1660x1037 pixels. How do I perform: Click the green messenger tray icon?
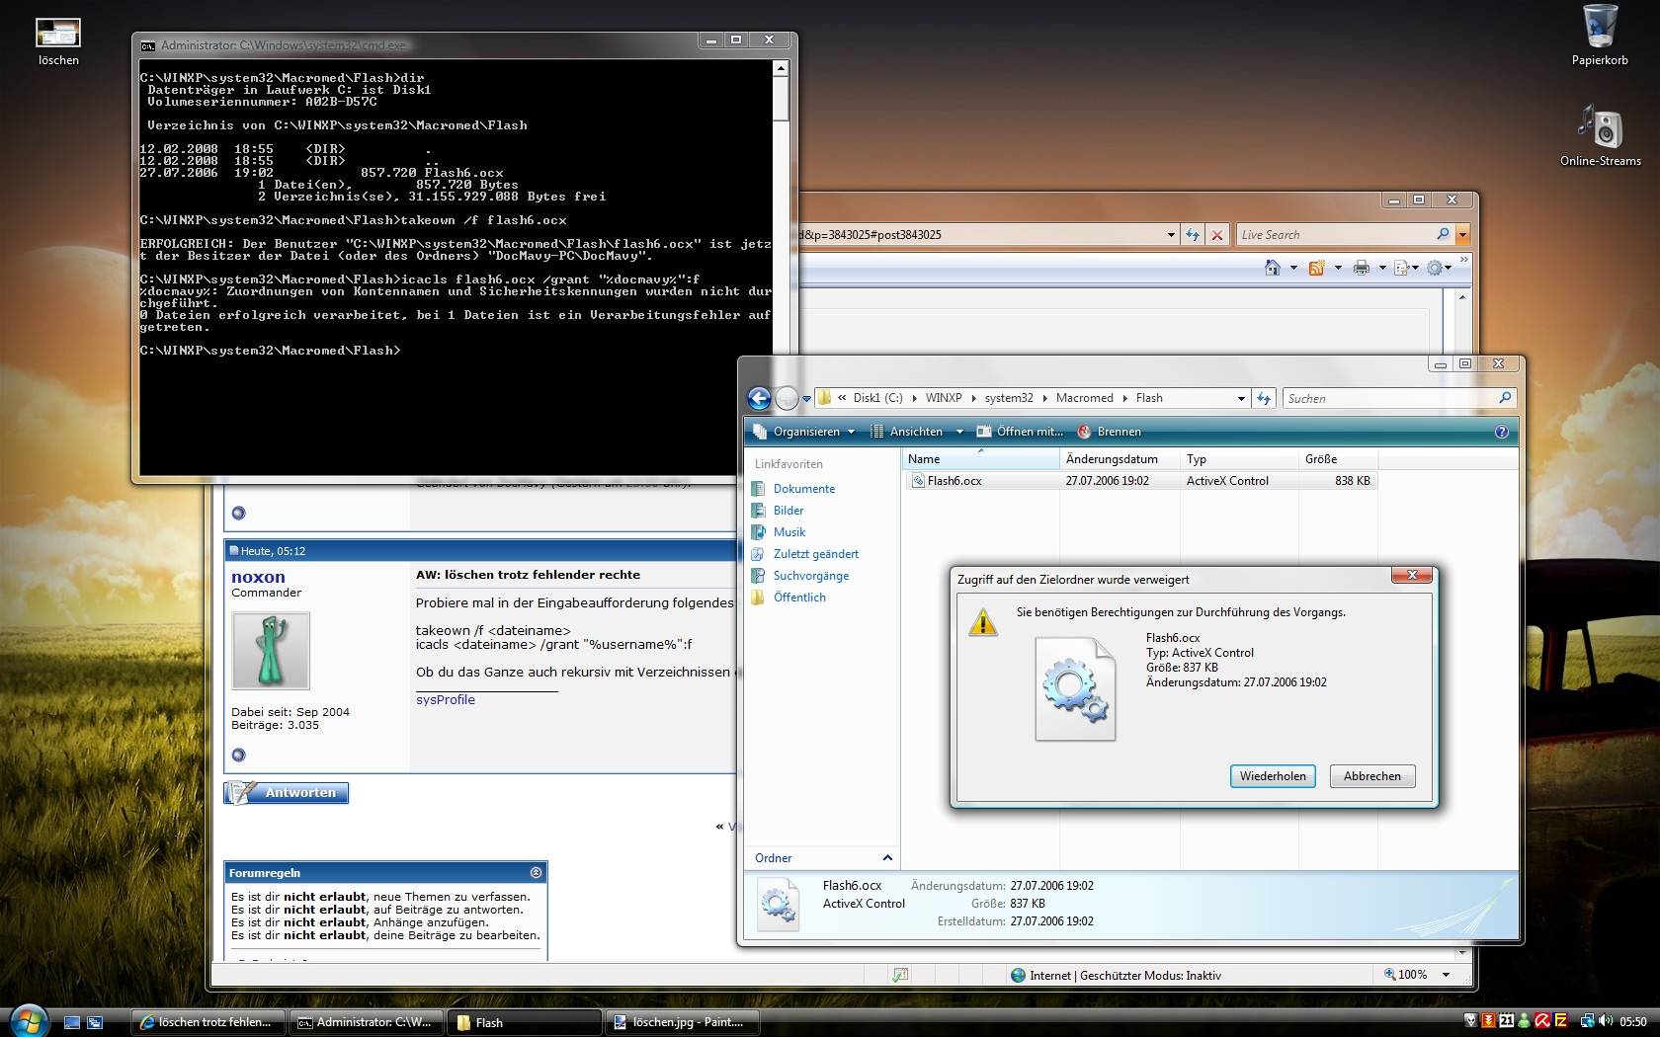pos(1525,1021)
